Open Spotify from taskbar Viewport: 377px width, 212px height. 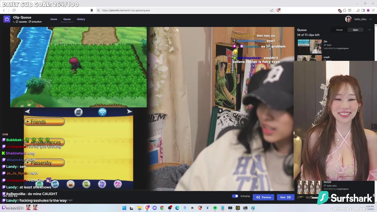click(x=215, y=208)
